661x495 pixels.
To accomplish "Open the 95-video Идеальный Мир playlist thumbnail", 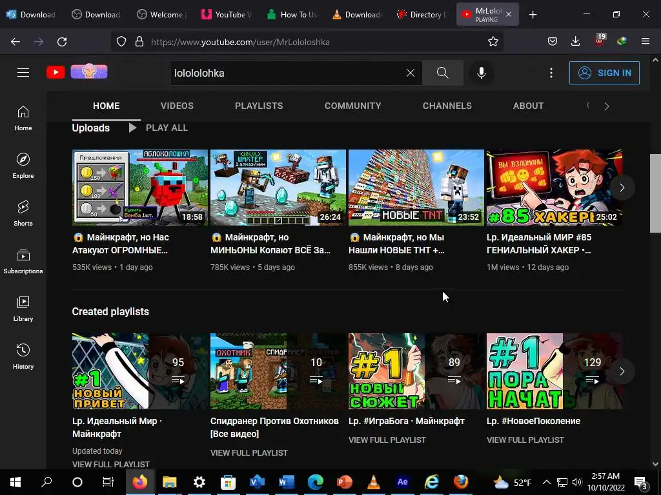I will click(x=140, y=371).
